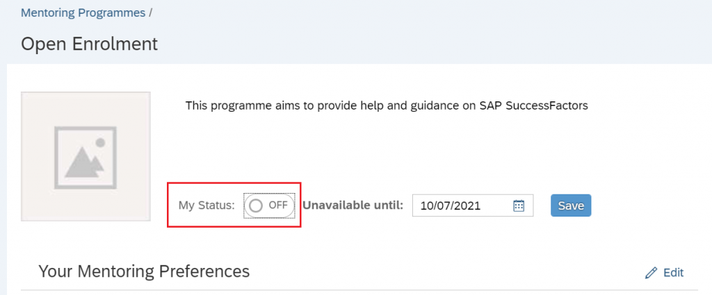This screenshot has height=295, width=712.
Task: Save the availability status
Action: pos(571,205)
